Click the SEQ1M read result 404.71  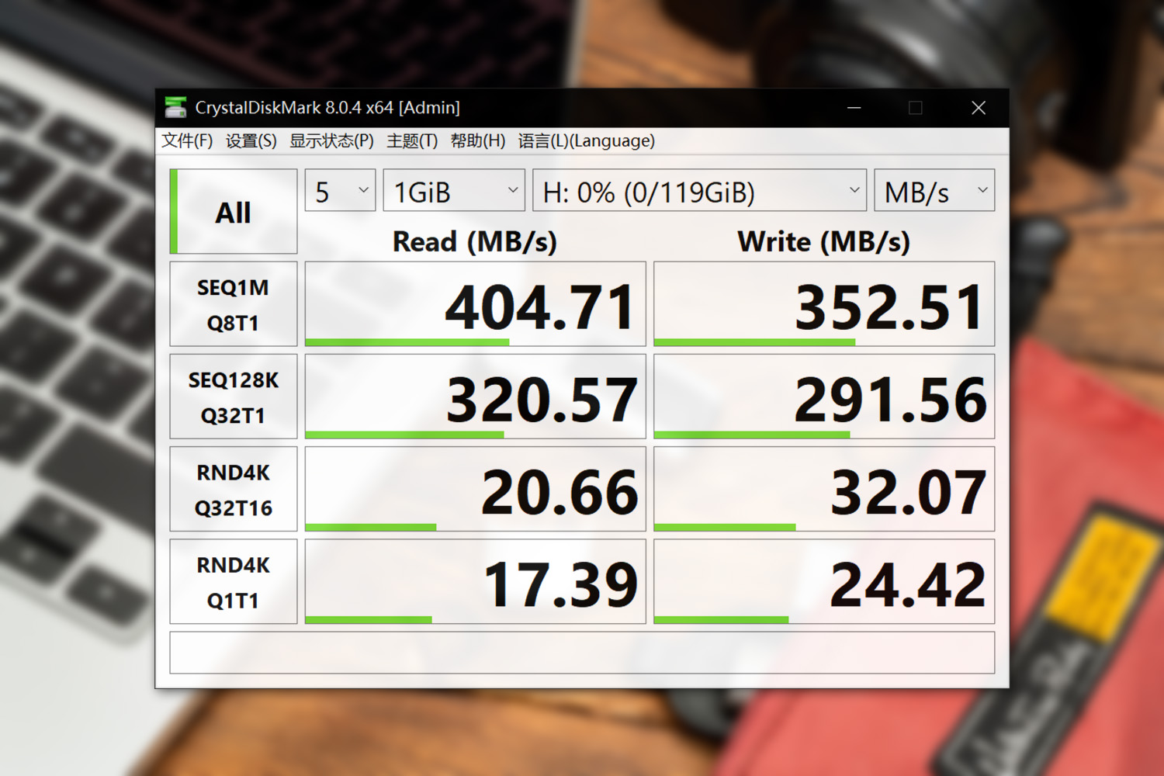coord(476,304)
